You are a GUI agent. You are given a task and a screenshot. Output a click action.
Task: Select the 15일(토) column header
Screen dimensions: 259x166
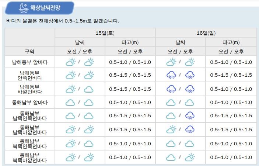(x=105, y=33)
